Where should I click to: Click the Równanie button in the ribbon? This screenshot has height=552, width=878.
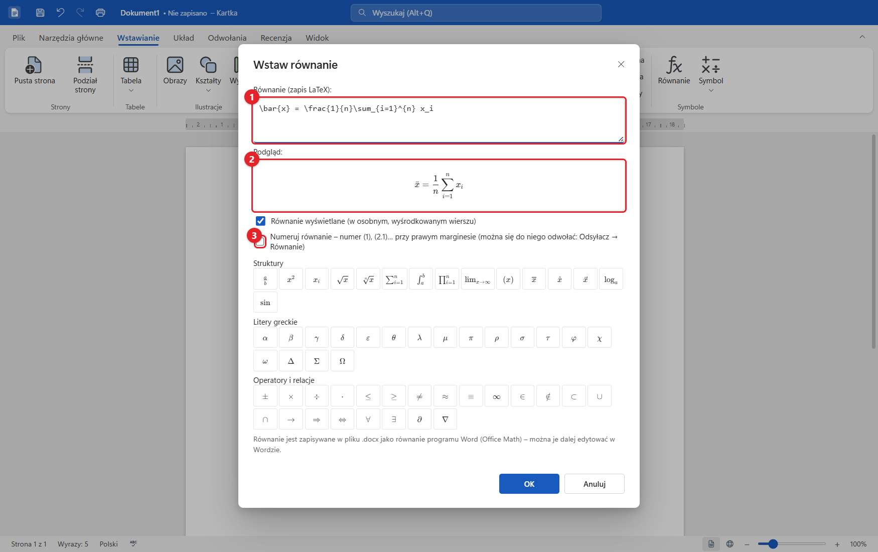pyautogui.click(x=674, y=70)
